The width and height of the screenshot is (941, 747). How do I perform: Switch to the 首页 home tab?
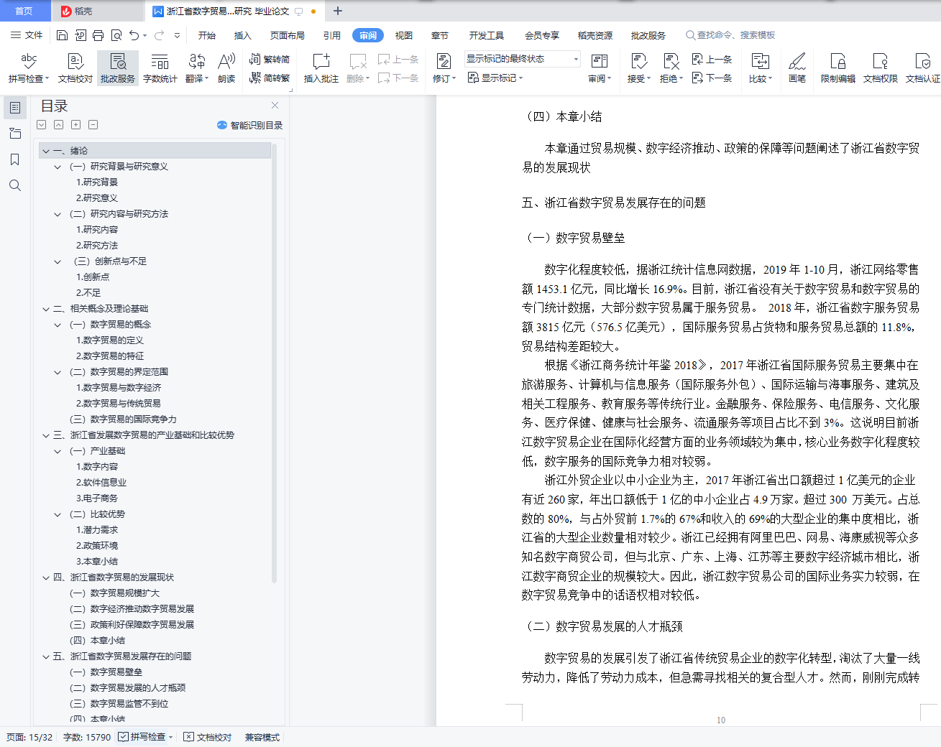coord(24,11)
